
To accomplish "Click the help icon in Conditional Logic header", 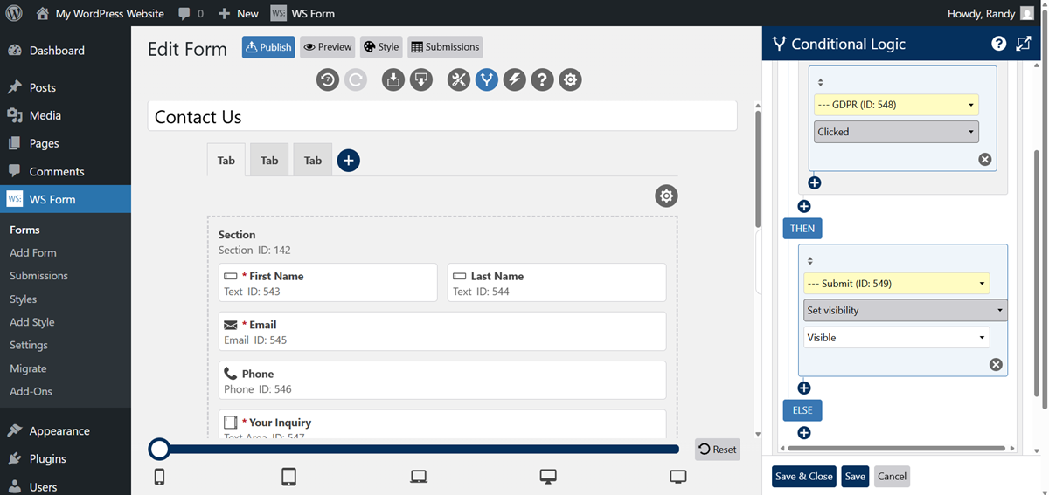I will (998, 44).
